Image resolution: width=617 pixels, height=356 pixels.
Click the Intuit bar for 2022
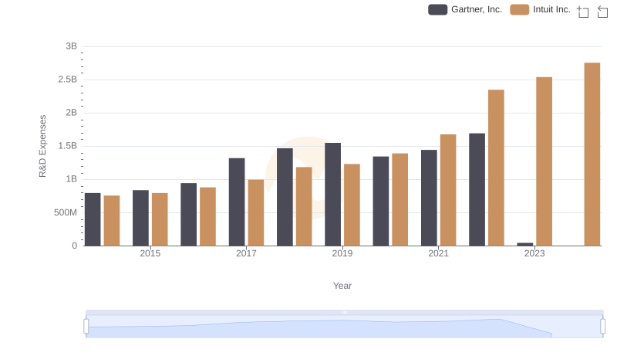pyautogui.click(x=496, y=168)
